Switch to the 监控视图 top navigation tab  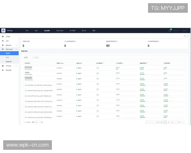pyautogui.click(x=47, y=31)
